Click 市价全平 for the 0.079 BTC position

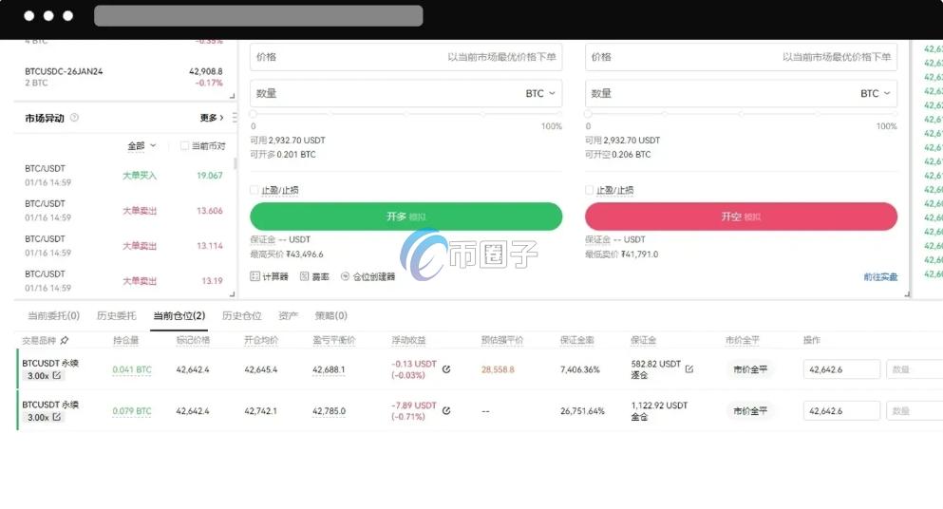tap(750, 411)
